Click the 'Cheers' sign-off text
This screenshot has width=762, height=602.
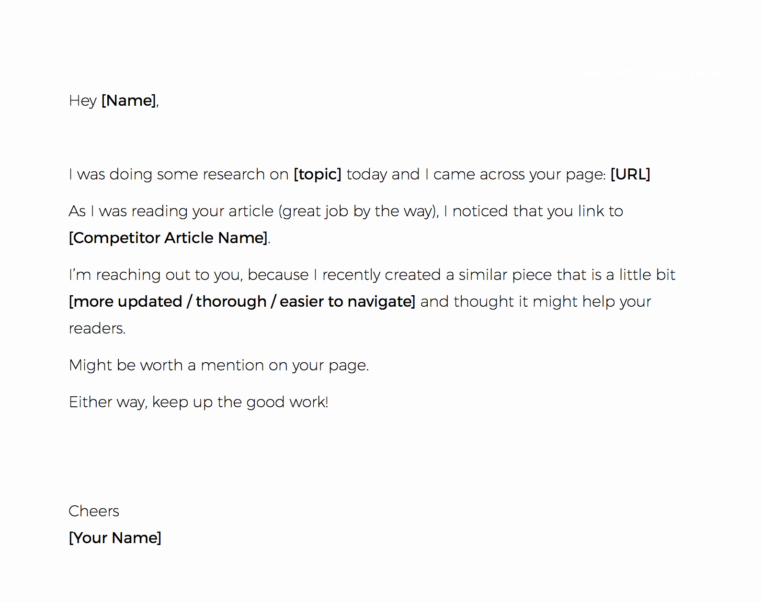point(94,511)
